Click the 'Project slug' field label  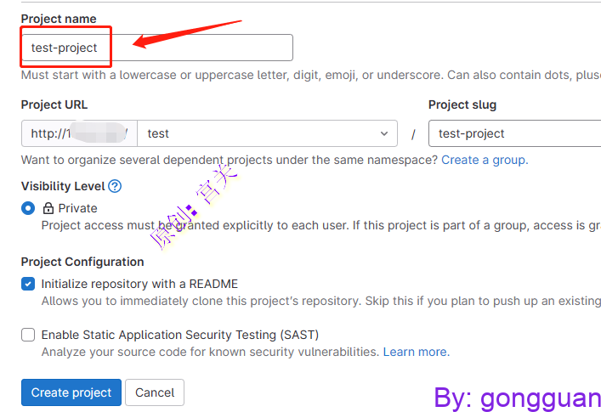462,104
